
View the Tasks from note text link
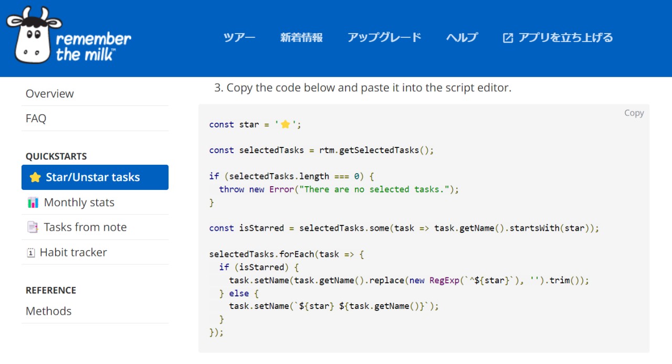(x=85, y=227)
